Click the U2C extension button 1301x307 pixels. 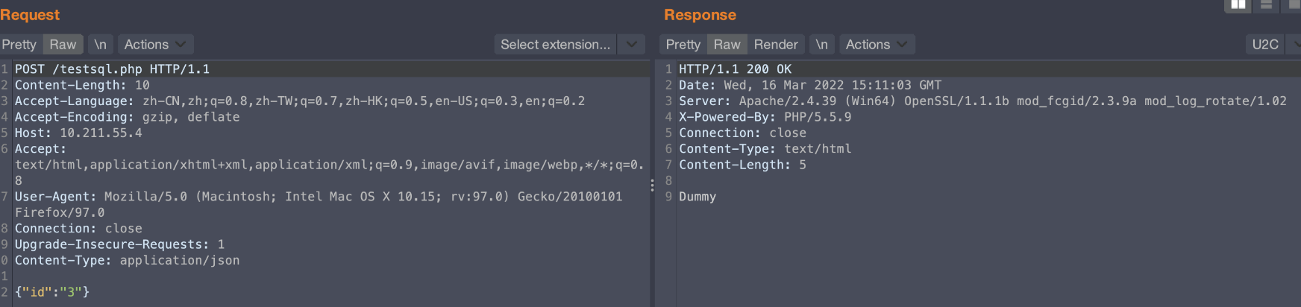coord(1265,45)
